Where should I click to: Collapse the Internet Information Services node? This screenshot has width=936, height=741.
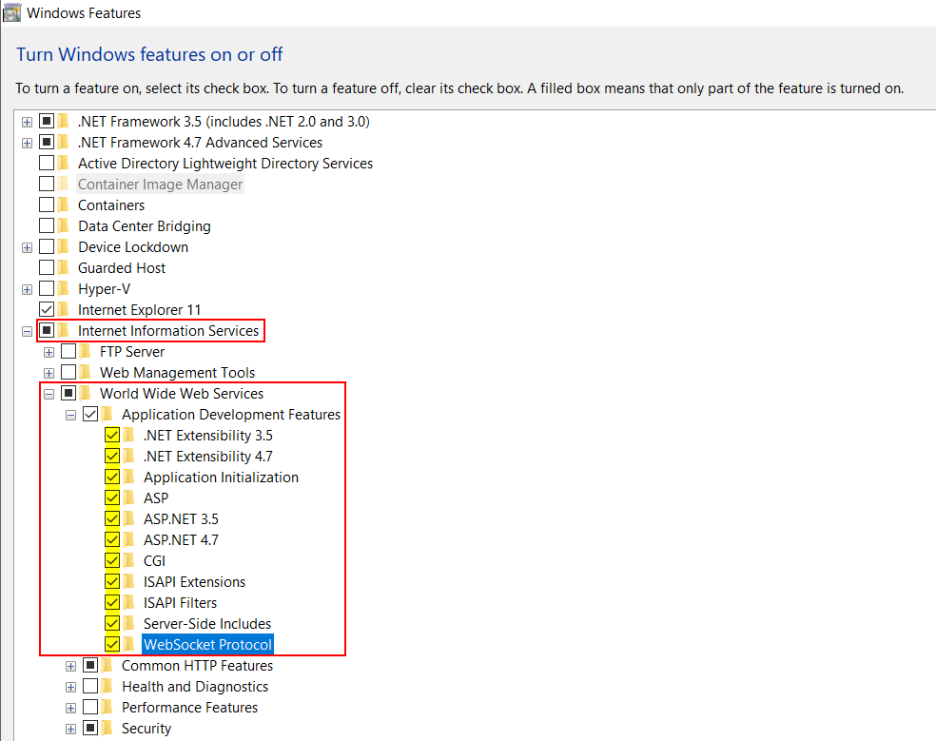click(x=26, y=330)
